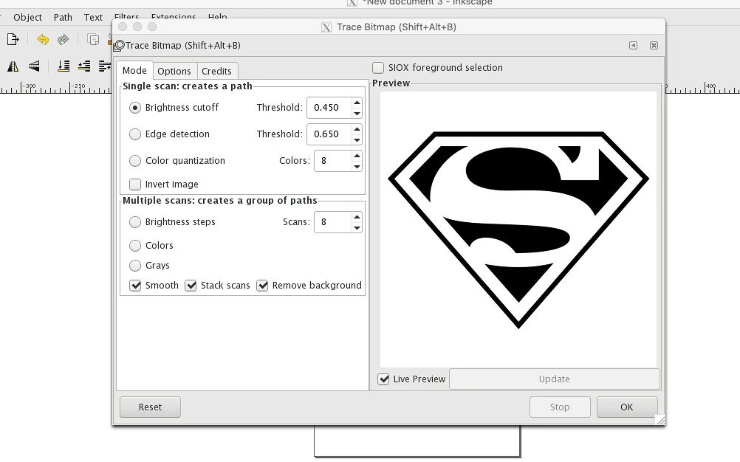Click the Update preview button

[554, 379]
